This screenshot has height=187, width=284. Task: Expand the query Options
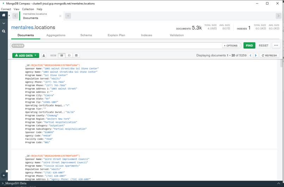[231, 46]
